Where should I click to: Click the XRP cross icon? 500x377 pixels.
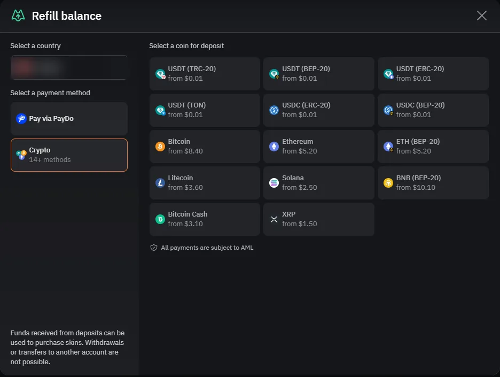coord(274,219)
